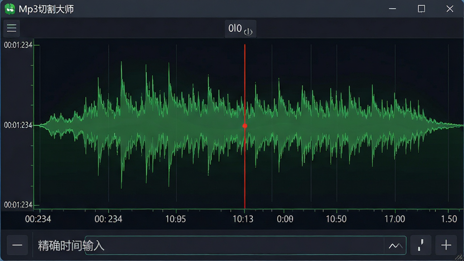Click timeline label 17:00

395,219
